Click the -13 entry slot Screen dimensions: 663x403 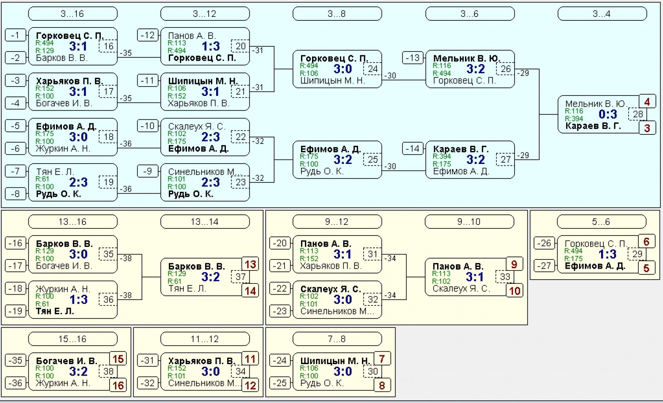(x=413, y=58)
